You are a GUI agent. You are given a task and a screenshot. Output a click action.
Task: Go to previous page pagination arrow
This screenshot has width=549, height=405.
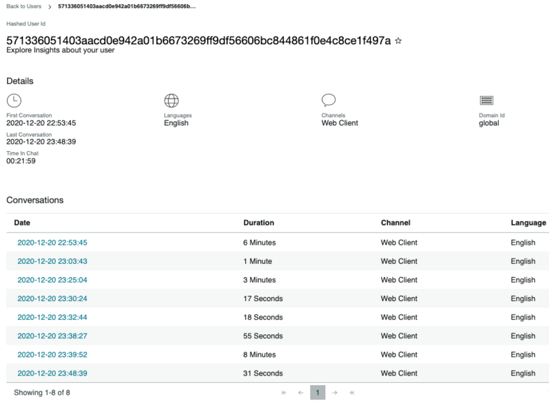[x=301, y=393]
